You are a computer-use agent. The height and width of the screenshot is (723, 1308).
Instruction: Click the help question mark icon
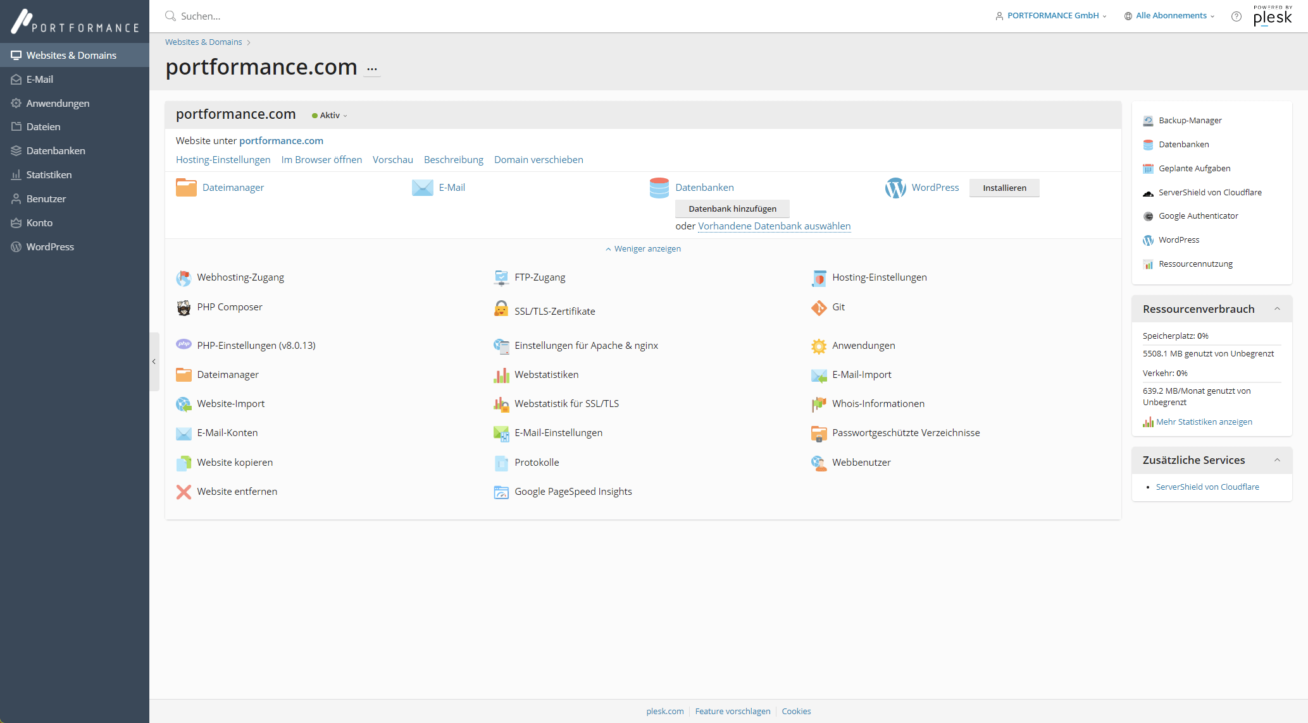[1236, 16]
